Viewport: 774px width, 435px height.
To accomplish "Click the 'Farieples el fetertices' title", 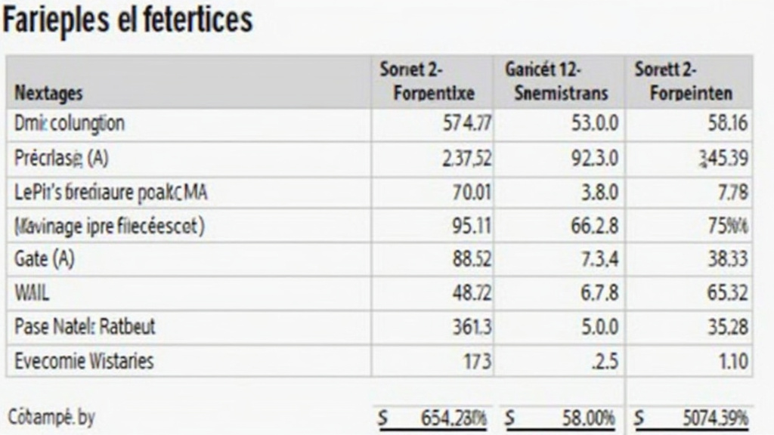I will coord(127,20).
